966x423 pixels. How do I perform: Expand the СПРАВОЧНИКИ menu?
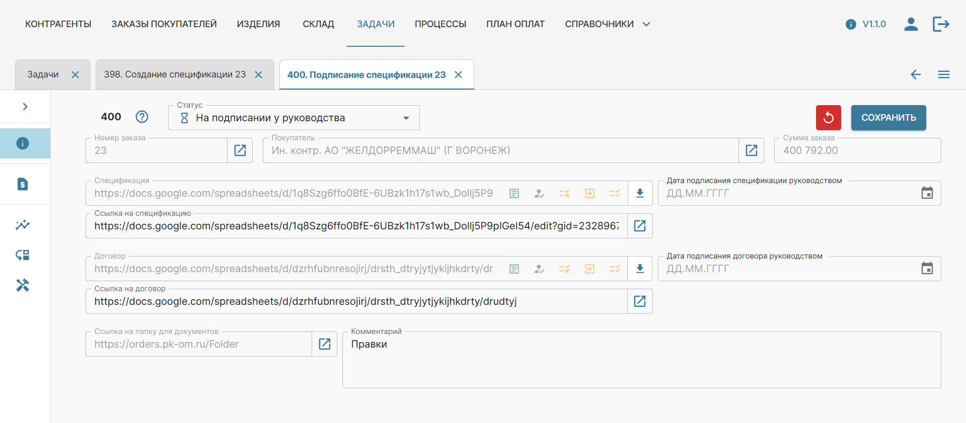pos(607,24)
